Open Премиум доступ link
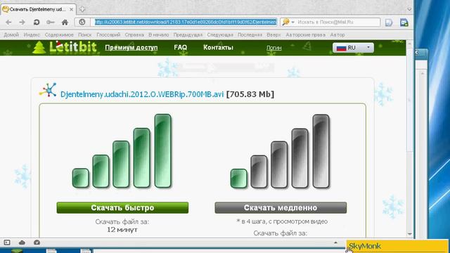Screen dimensions: 450x253 click(x=131, y=48)
